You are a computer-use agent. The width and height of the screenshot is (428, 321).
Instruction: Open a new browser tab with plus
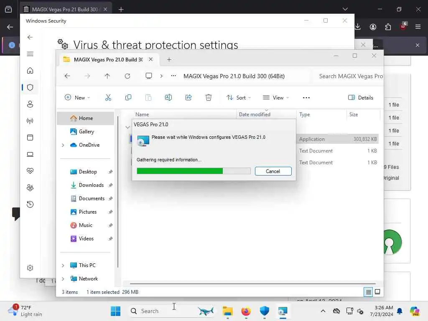click(x=121, y=10)
